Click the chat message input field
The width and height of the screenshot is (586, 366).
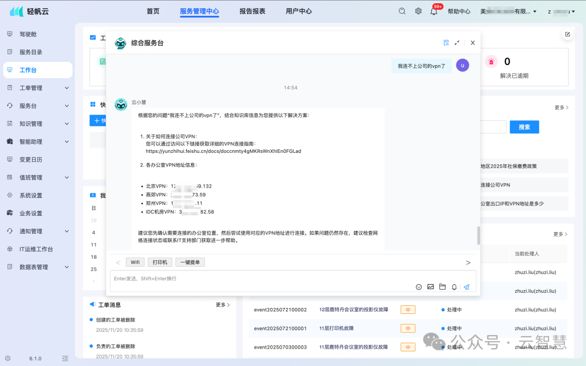[x=244, y=280]
